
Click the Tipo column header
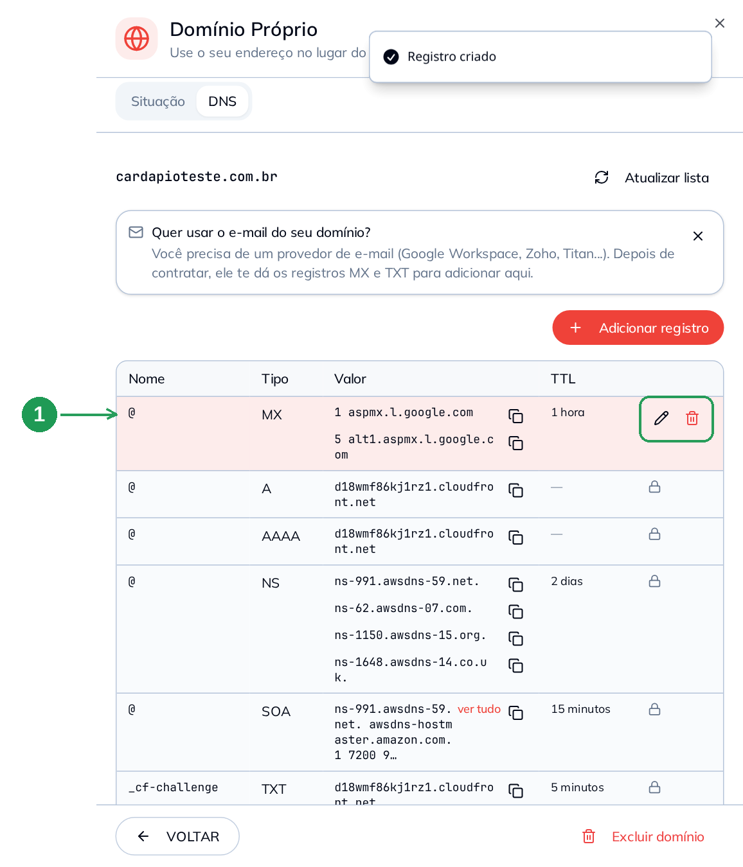tap(275, 379)
